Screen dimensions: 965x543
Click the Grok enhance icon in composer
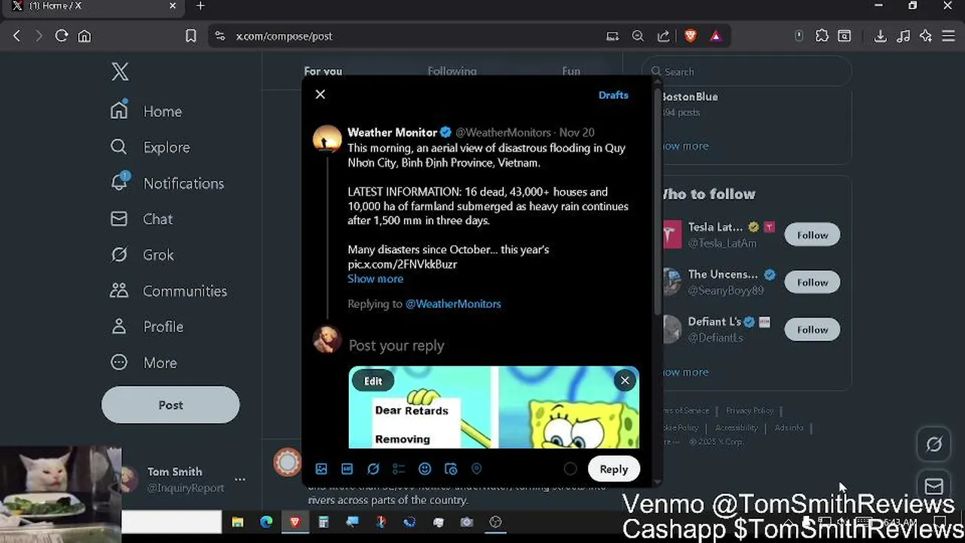click(373, 469)
